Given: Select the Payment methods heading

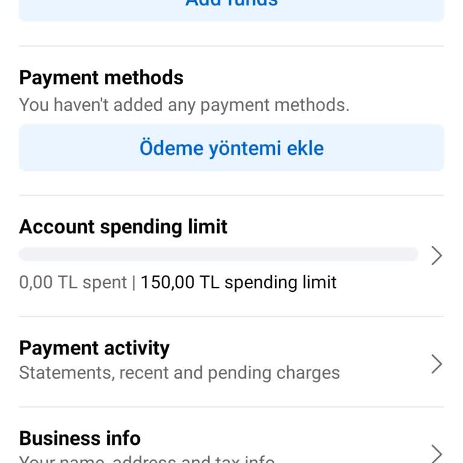Looking at the screenshot, I should (101, 78).
